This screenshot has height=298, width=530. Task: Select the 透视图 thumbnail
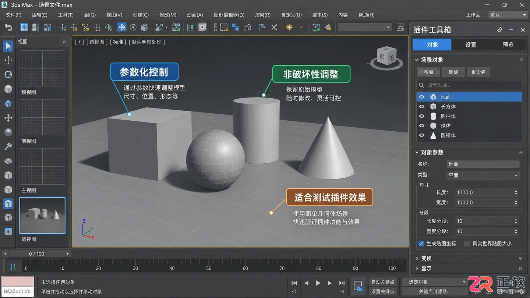coord(42,216)
